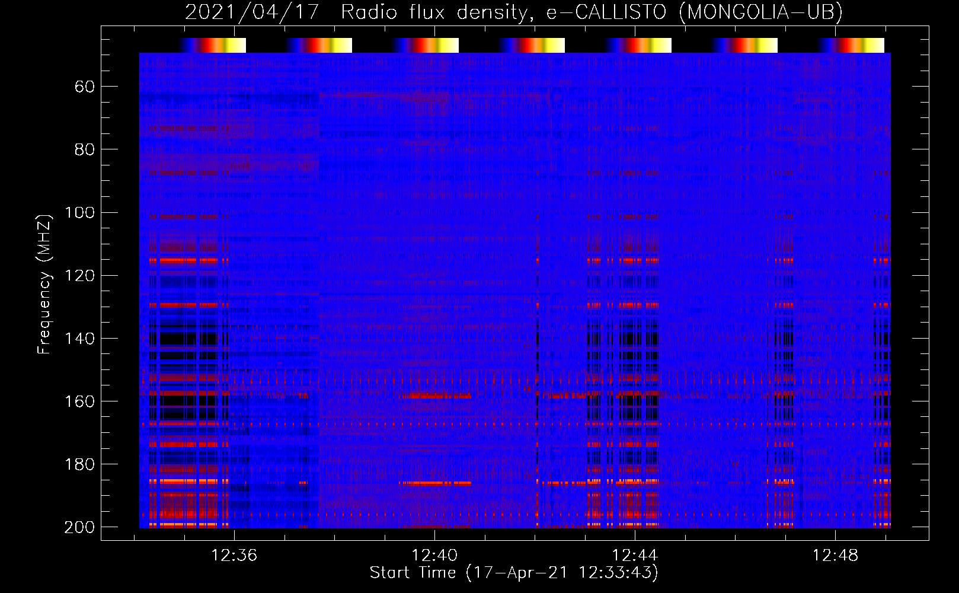This screenshot has height=593, width=959.
Task: Click the 12:48 time tick label
Action: tap(835, 555)
